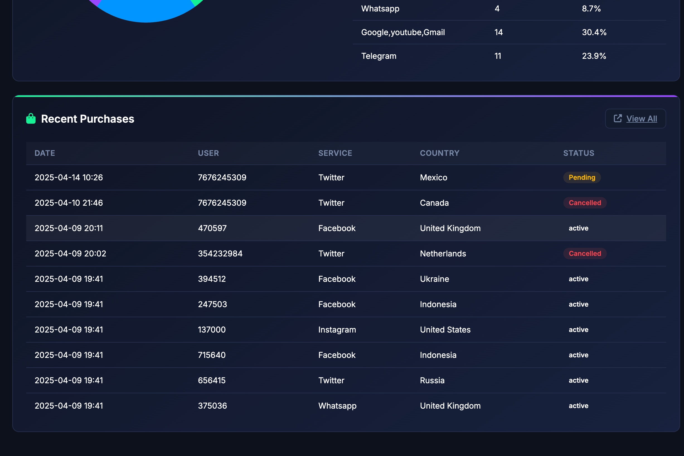Click the USER column header
Viewport: 684px width, 456px height.
coord(208,153)
